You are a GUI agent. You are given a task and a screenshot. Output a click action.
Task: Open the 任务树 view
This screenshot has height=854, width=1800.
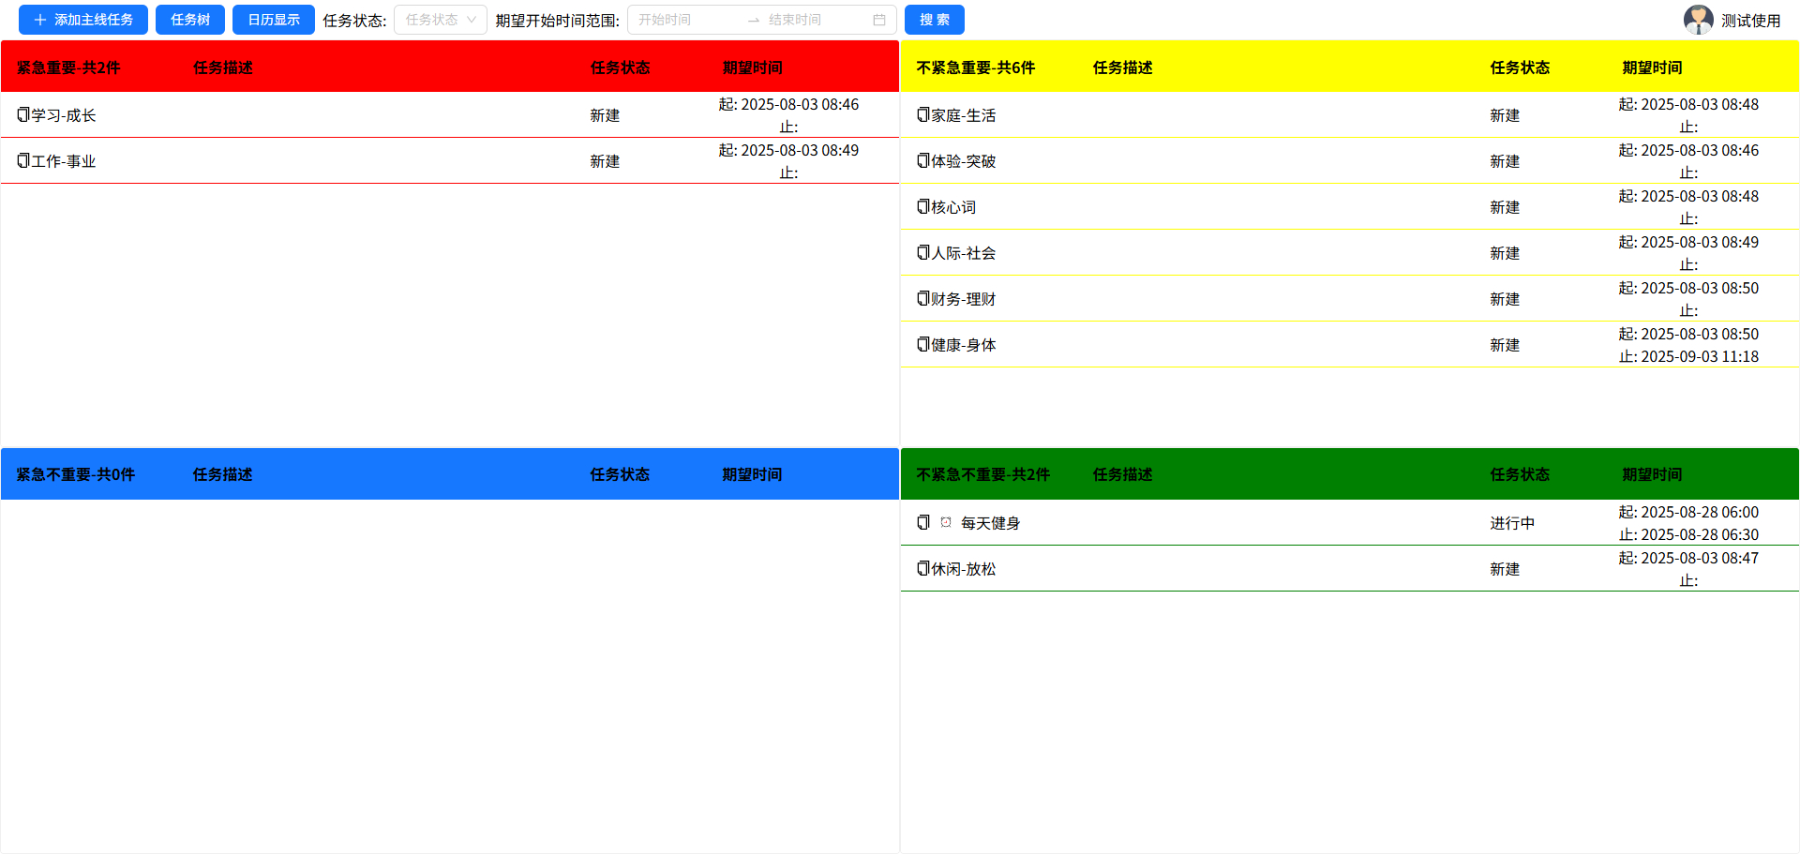(x=190, y=20)
